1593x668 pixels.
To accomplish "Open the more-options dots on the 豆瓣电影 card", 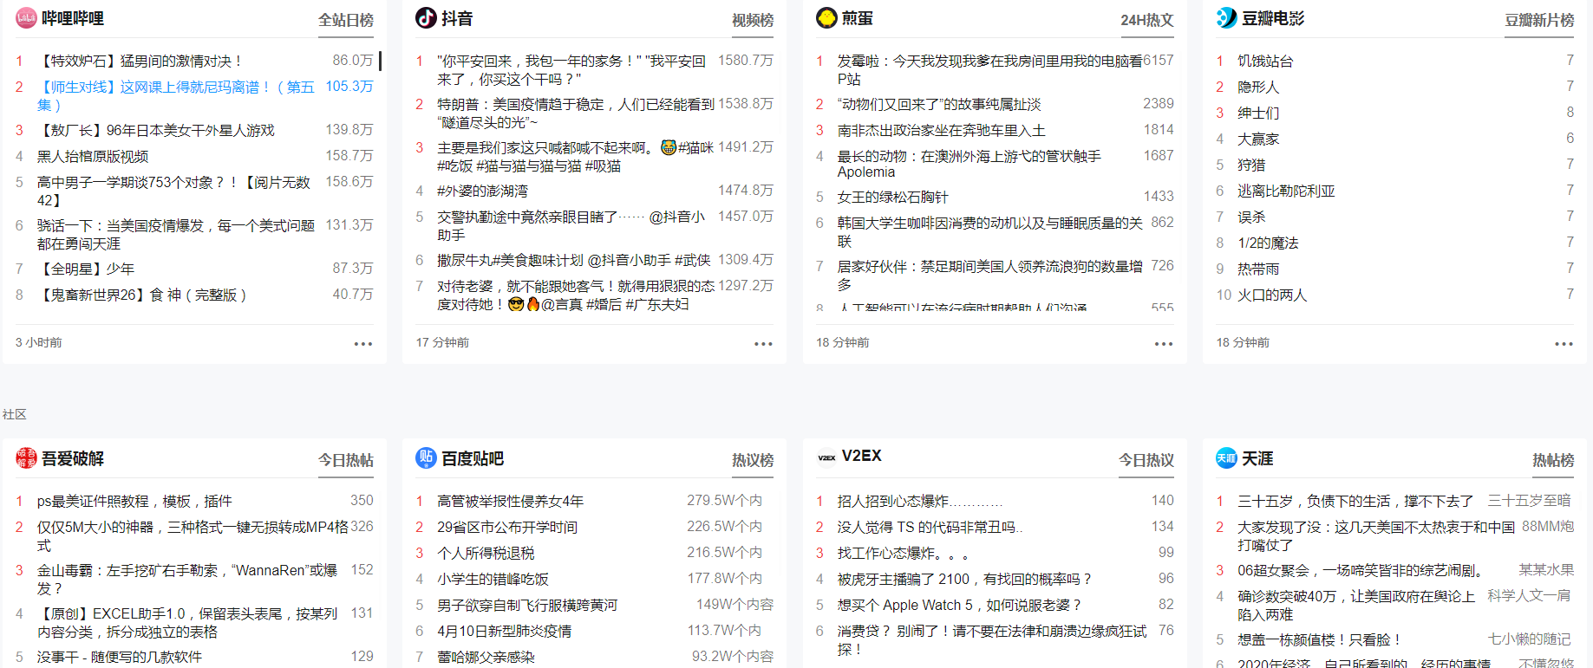I will (x=1564, y=344).
